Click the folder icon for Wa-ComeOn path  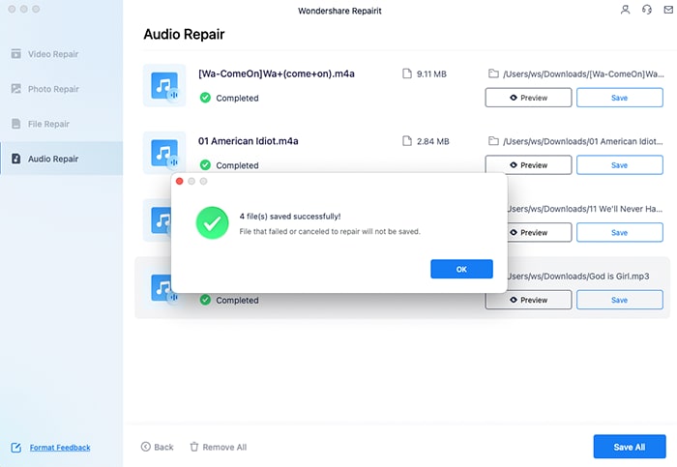(493, 73)
